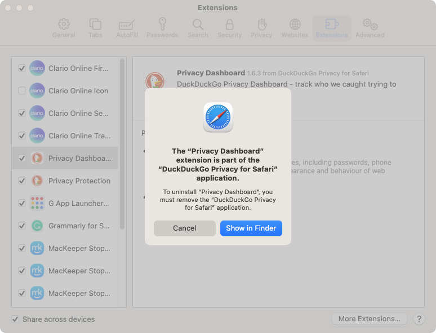Enable Clario Online Icon extension checkbox
Screen dimensions: 436x333
click(22, 91)
